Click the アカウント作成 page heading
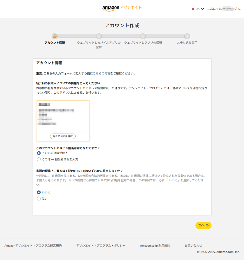This screenshot has width=244, height=260. click(x=122, y=25)
